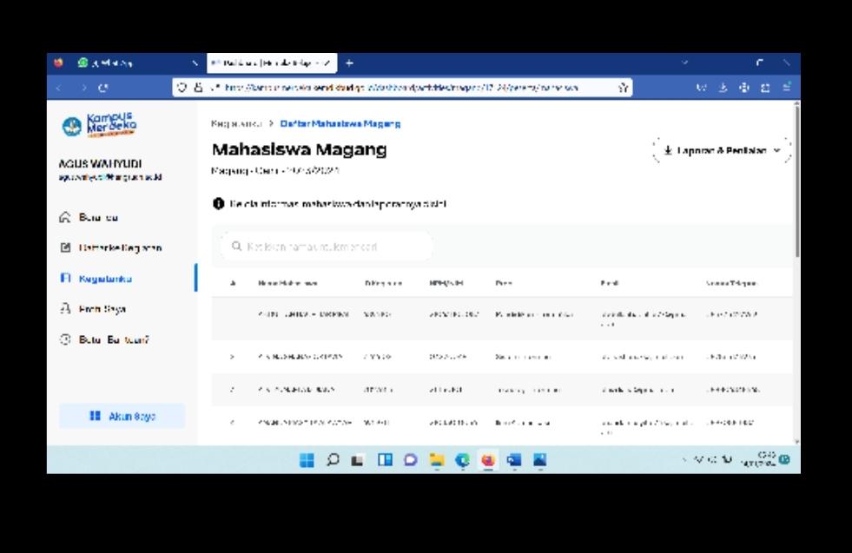Open the browser tab list dropdown arrow
The image size is (852, 553).
[684, 63]
